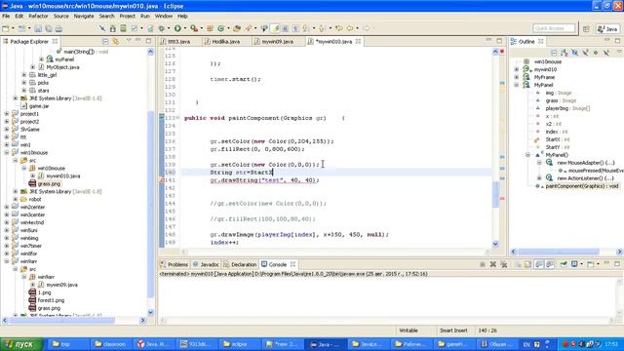The image size is (624, 351).
Task: Open the Project menu
Action: click(x=128, y=16)
